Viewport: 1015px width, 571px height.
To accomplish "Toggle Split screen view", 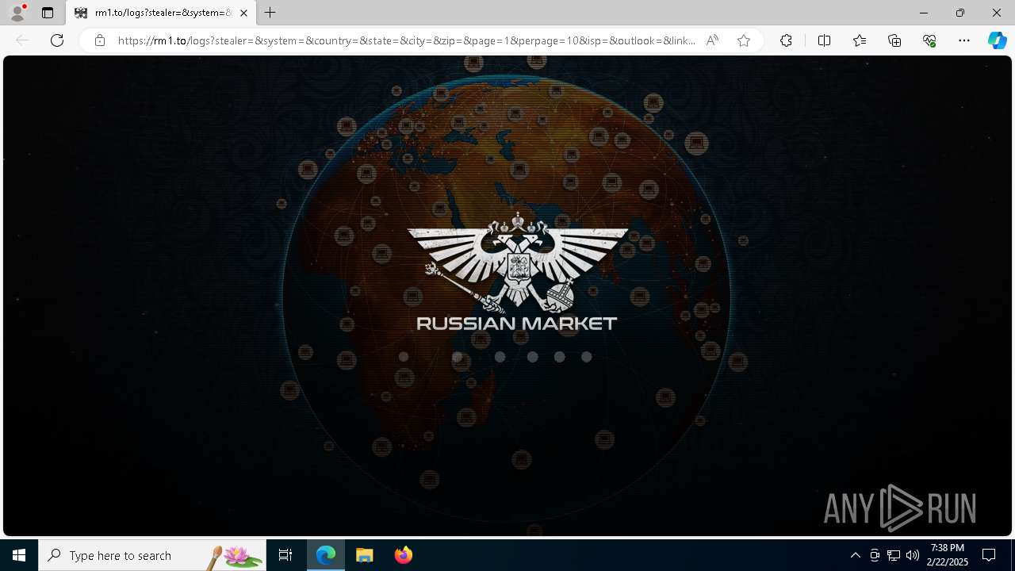I will coord(824,40).
